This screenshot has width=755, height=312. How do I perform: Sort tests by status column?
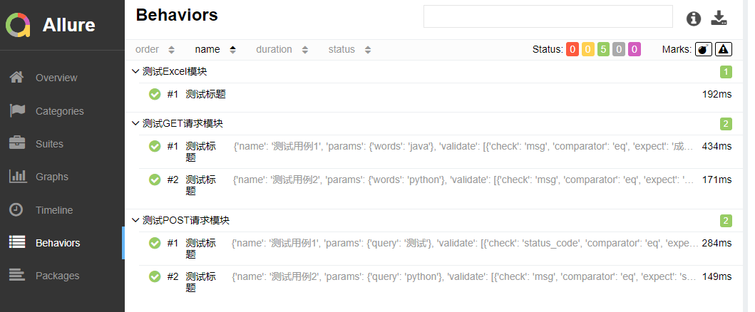(349, 50)
